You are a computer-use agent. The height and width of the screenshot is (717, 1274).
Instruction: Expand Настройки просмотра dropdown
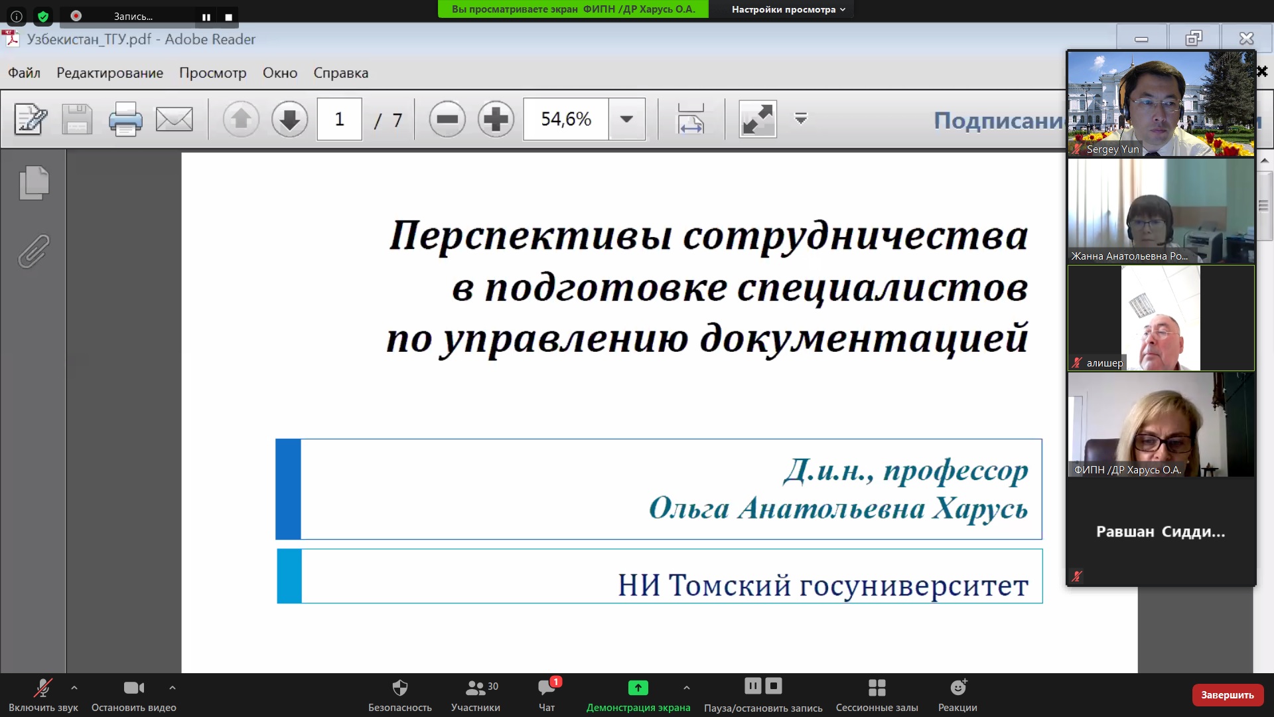tap(788, 9)
